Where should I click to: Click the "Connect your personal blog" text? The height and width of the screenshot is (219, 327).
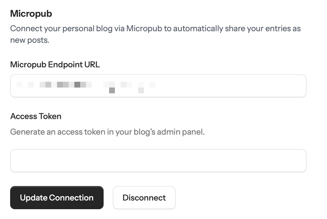(61, 29)
